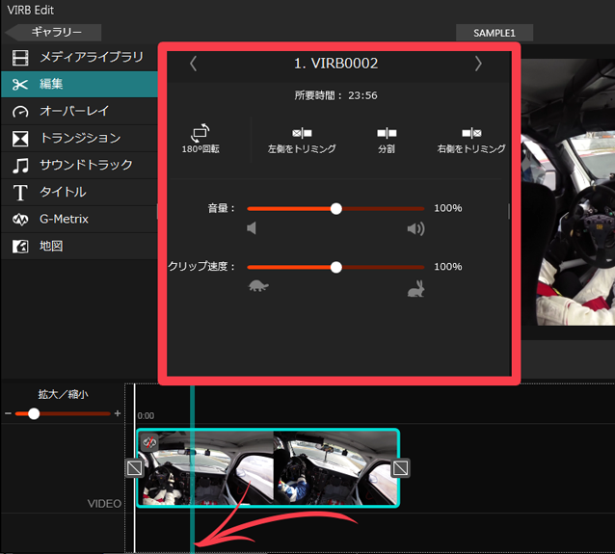Screen dimensions: 615x554
Task: Click the 所要時間: 23:56 duration text
Action: pos(335,95)
